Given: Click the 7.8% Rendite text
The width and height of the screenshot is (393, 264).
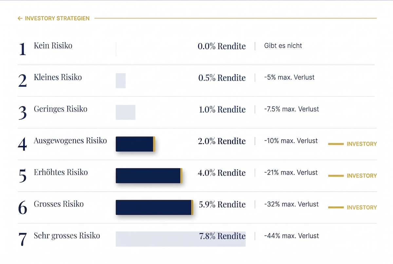Looking at the screenshot, I should point(222,236).
